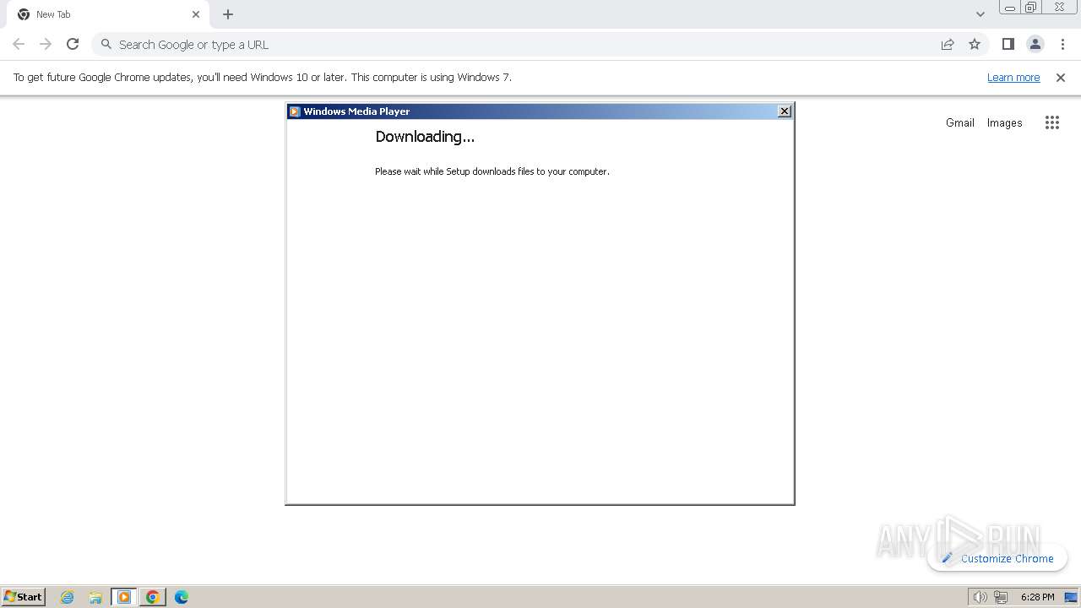This screenshot has width=1081, height=608.
Task: Open Images link
Action: click(1004, 122)
